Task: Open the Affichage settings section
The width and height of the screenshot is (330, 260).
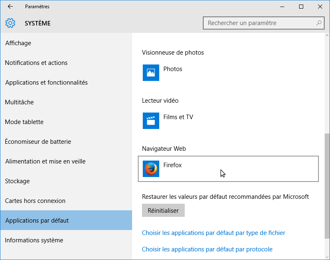Action: [x=18, y=43]
